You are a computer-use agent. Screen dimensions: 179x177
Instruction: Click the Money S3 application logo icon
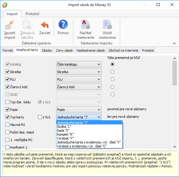tap(5, 5)
